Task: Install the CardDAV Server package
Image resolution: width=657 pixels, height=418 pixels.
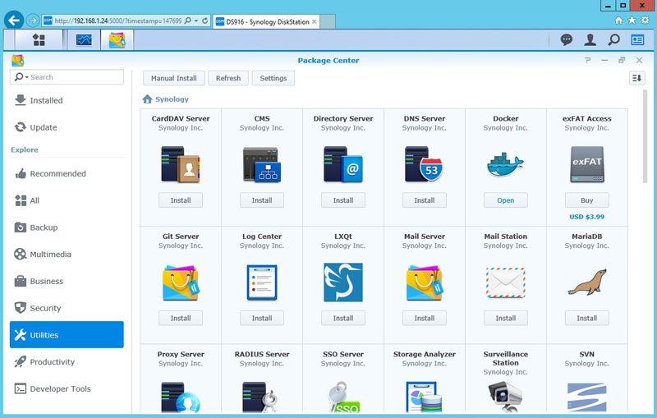Action: [181, 200]
